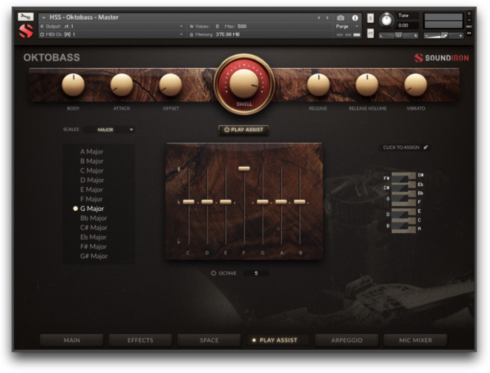Mute the instrument with the M toggle
This screenshot has height=373, width=490.
point(370,34)
